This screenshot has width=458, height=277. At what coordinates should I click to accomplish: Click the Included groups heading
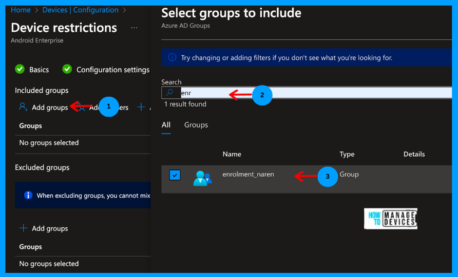coord(42,90)
